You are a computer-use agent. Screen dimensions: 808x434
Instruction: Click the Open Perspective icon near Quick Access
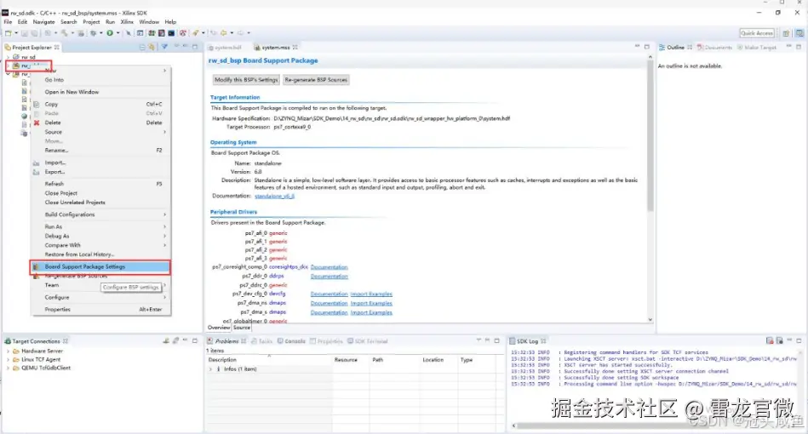coord(786,33)
